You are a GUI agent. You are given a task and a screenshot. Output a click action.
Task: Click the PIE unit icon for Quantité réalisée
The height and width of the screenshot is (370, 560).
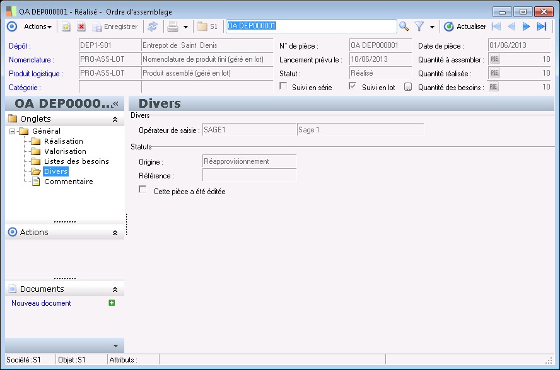point(494,73)
